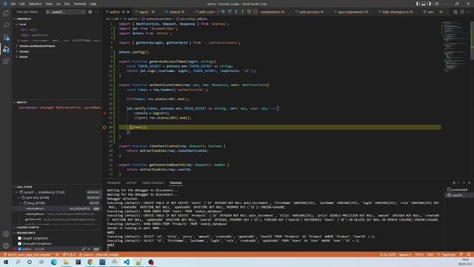Open the File menu
The height and width of the screenshot is (267, 474).
13,4
